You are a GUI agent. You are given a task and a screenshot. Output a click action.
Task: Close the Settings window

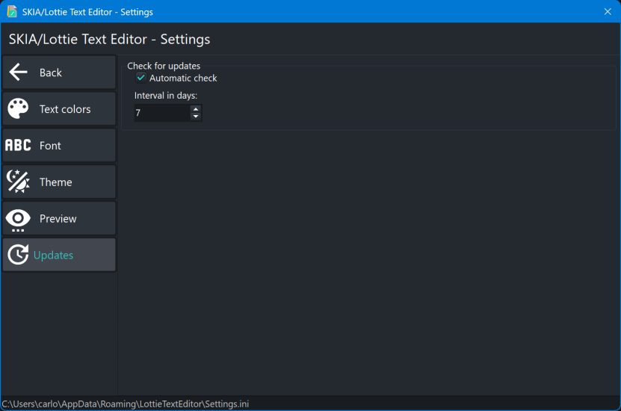pyautogui.click(x=608, y=11)
